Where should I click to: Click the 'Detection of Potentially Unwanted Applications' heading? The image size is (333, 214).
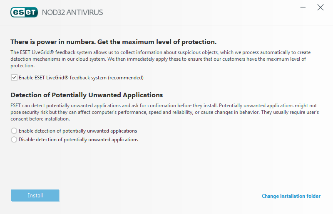[87, 95]
